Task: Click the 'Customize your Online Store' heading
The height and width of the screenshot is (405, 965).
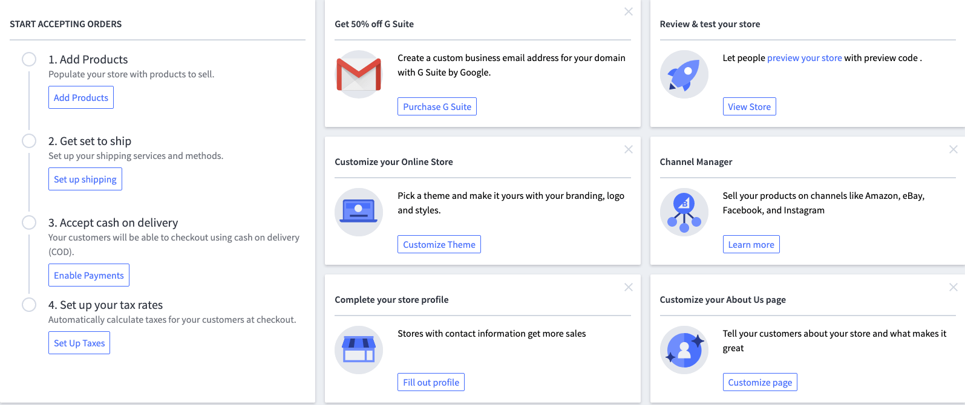Action: [x=394, y=162]
